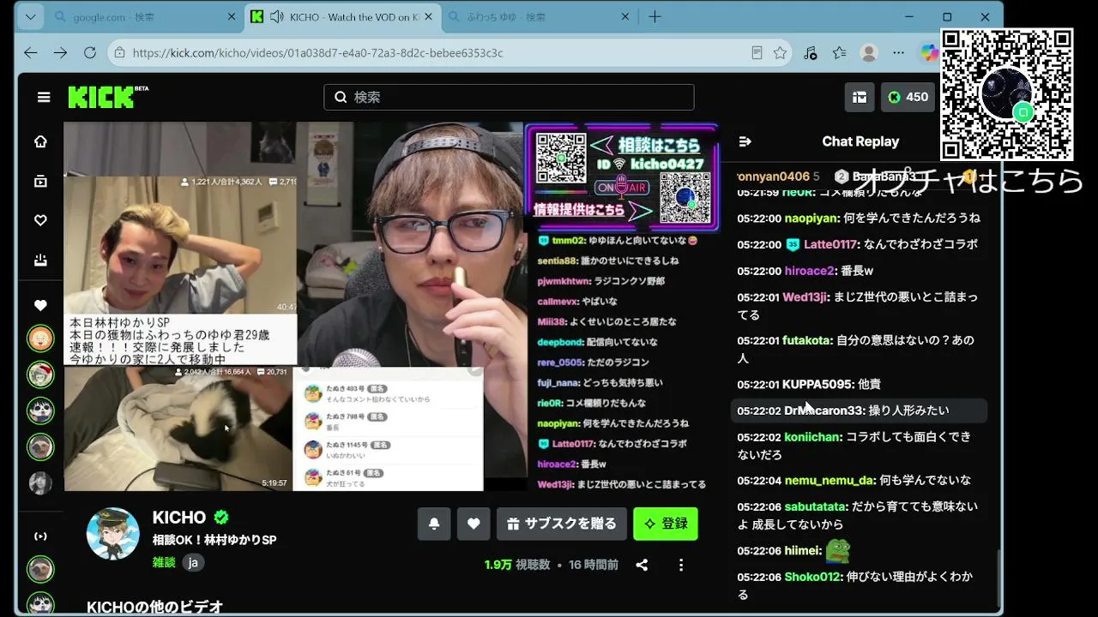Click the live broadcast icon in sidebar

[x=40, y=536]
